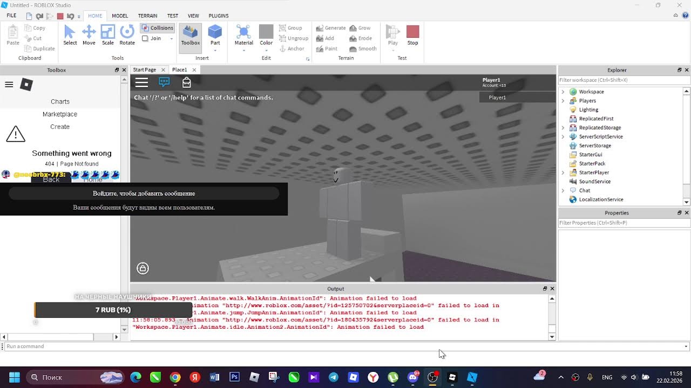Open Marketplace in the Toolbox page

(60, 114)
